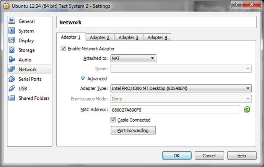This screenshot has width=264, height=167.
Task: Switch to the Adapter 3 tab
Action: 129,37
